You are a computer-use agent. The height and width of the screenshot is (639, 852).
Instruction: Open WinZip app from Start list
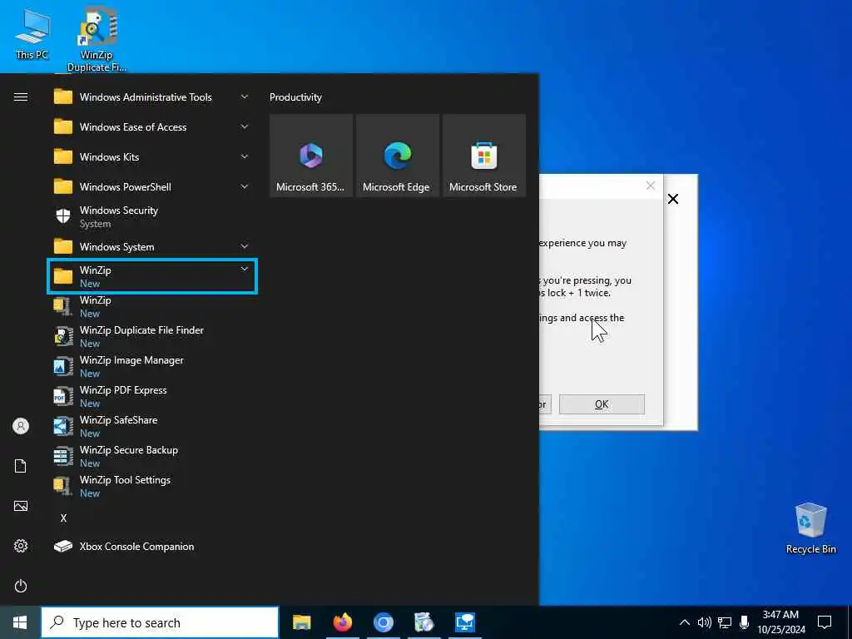152,306
